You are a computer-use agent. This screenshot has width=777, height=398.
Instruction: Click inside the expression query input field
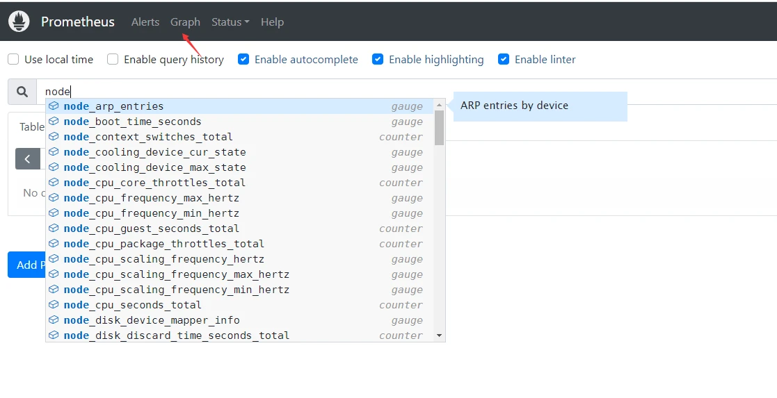tap(406, 92)
